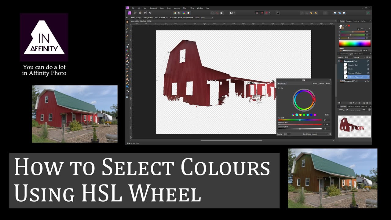
Task: Apply Auto Colours from toolbar
Action: tap(184, 13)
